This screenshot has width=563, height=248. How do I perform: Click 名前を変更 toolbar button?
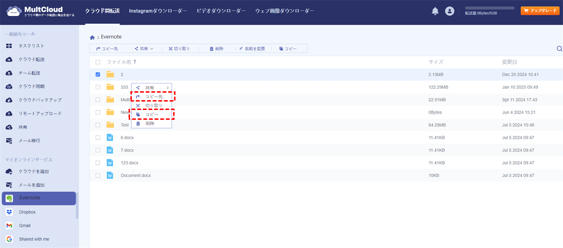point(252,49)
